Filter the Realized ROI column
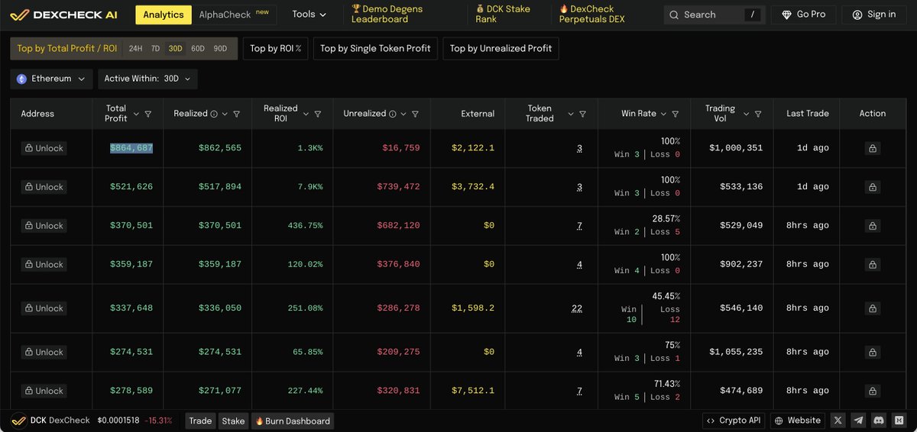The height and width of the screenshot is (432, 917). click(317, 114)
